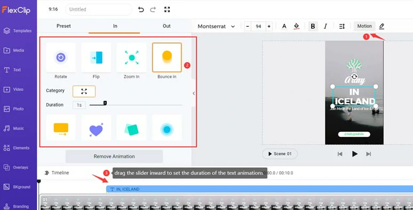Click the Remove Animation button
This screenshot has width=413, height=210.
(x=114, y=157)
